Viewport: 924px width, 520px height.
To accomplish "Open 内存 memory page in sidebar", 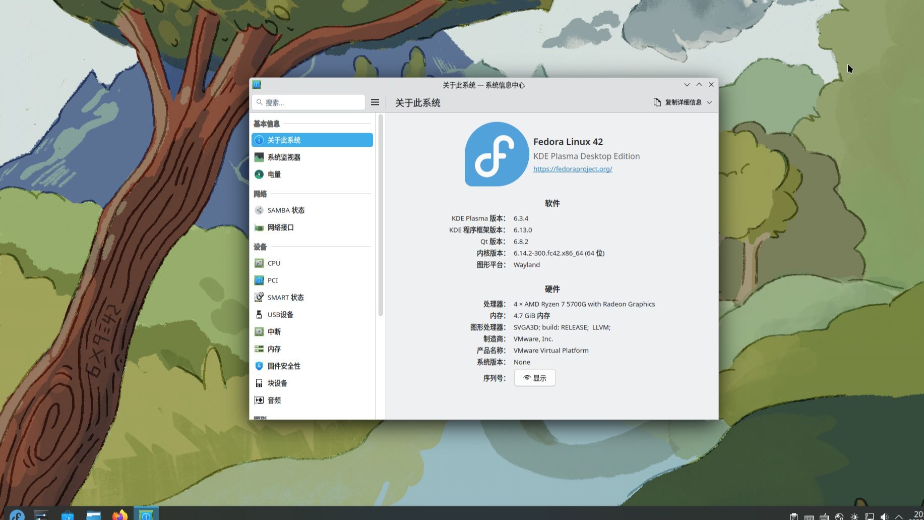I will point(312,349).
